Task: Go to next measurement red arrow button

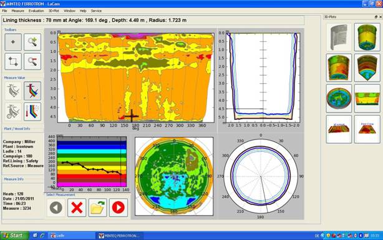Action: coord(119,207)
